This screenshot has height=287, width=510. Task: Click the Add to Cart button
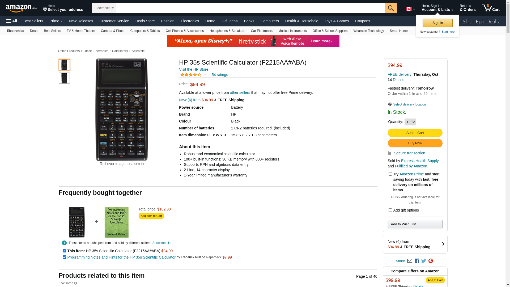[x=415, y=133]
